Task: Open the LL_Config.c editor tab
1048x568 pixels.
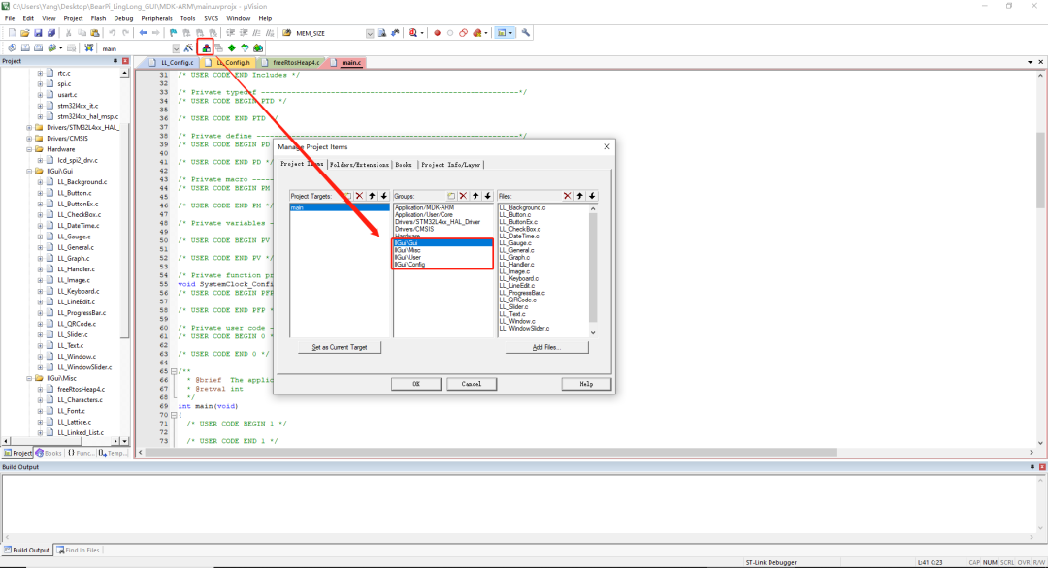Action: pyautogui.click(x=177, y=62)
